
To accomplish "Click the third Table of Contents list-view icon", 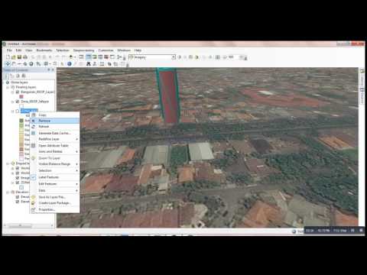I will [x=18, y=76].
